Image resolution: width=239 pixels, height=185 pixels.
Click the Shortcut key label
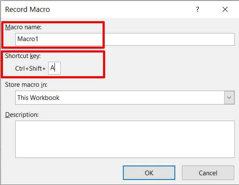23,56
